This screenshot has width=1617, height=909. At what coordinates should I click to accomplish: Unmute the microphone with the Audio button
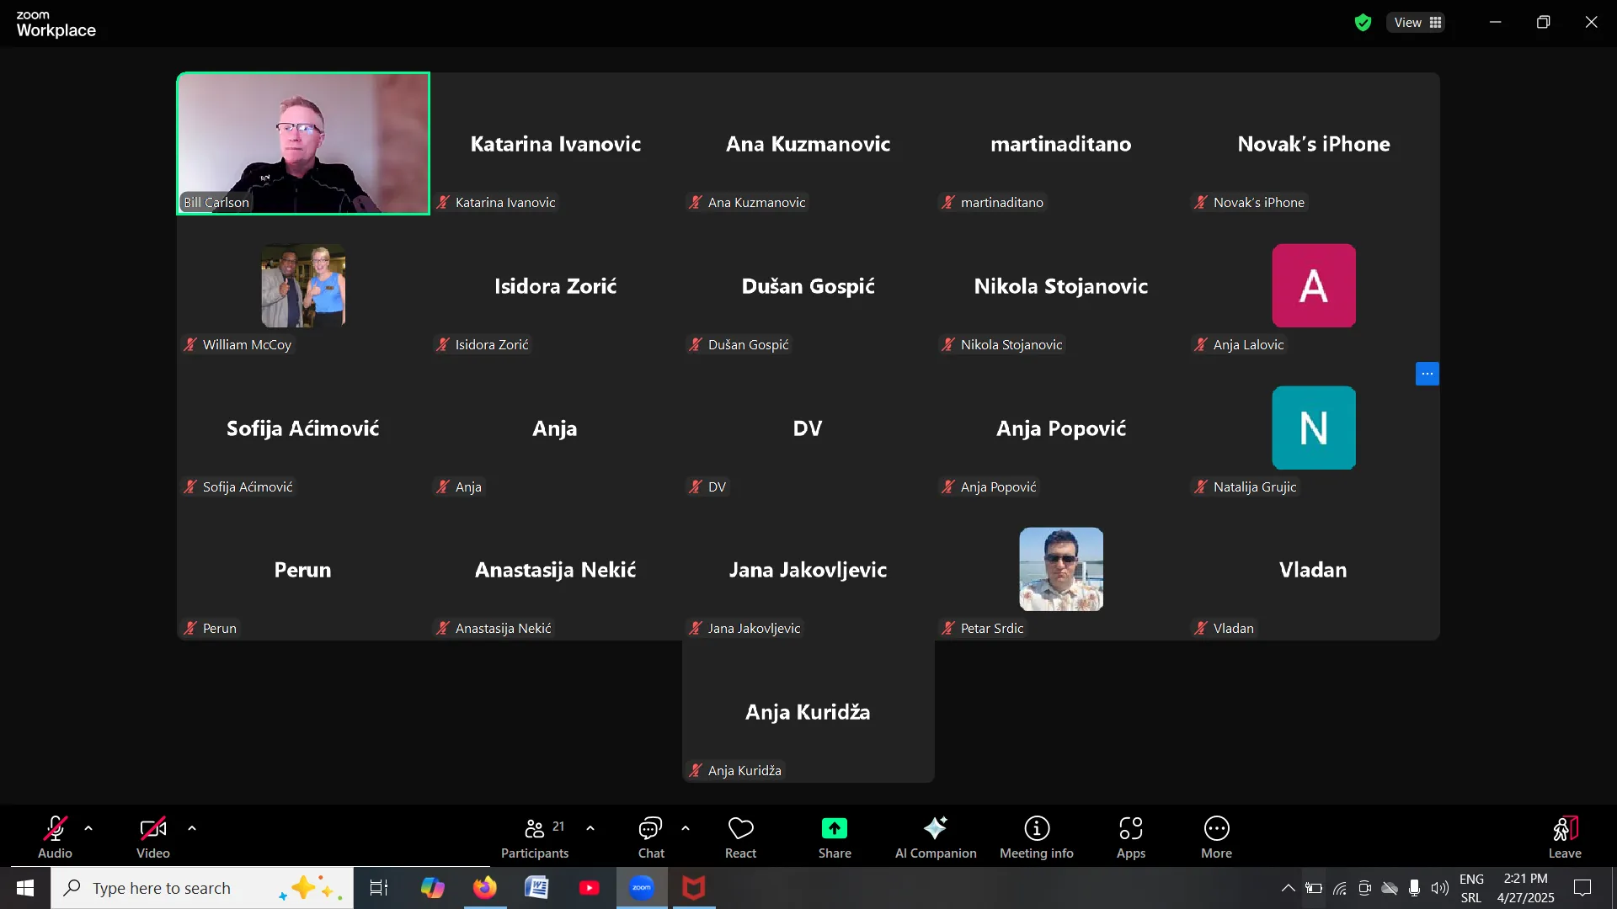tap(55, 829)
